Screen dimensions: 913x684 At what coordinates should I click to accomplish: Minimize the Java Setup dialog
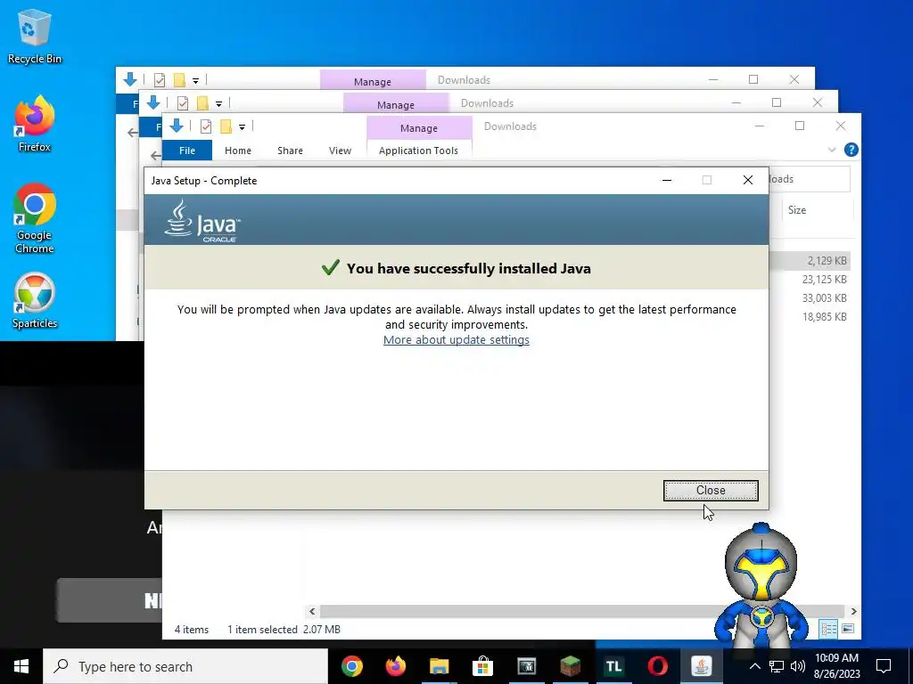click(x=667, y=180)
